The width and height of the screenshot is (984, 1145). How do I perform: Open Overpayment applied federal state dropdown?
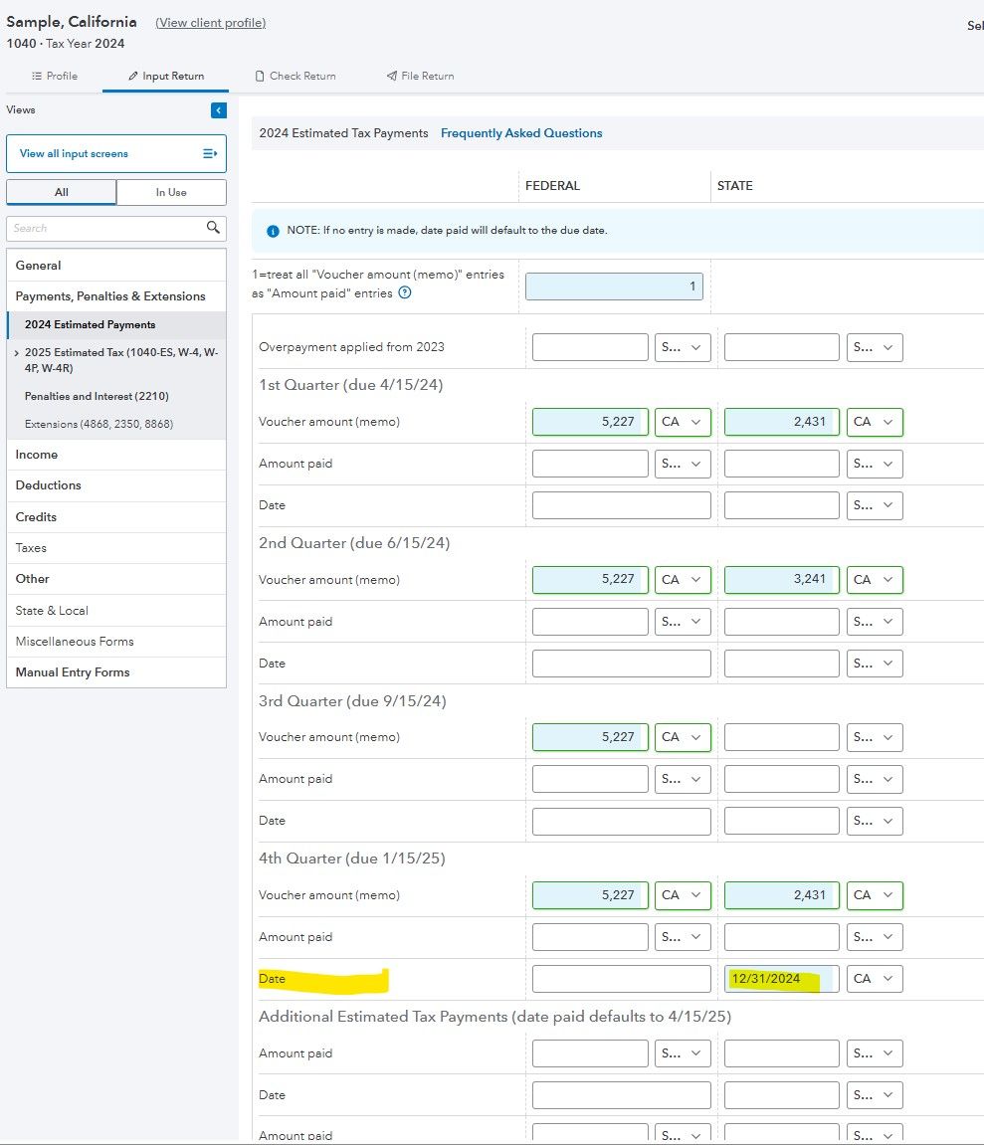tap(683, 347)
